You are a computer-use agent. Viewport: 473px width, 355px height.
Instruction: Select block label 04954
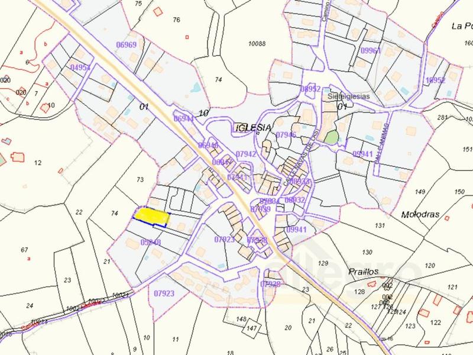click(80, 68)
